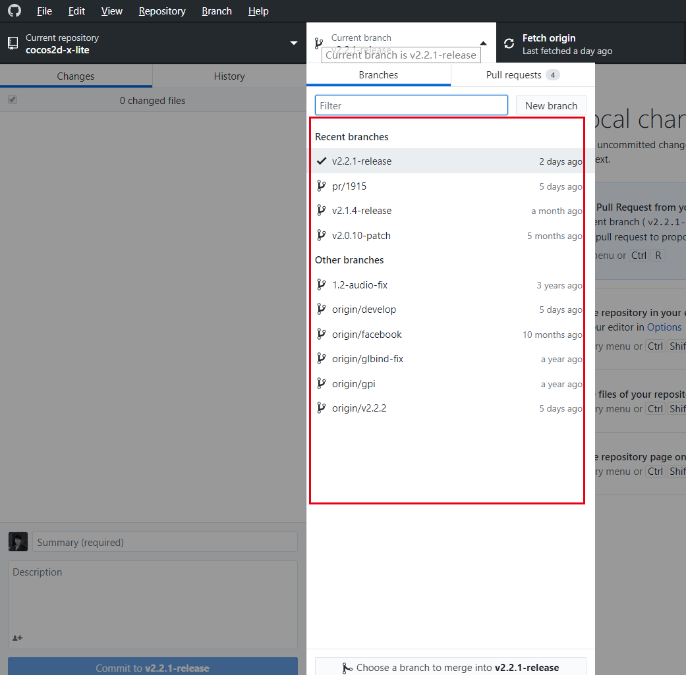The image size is (686, 675).
Task: Click the repository icon beside cocos2d-x-lite
Action: coord(13,43)
